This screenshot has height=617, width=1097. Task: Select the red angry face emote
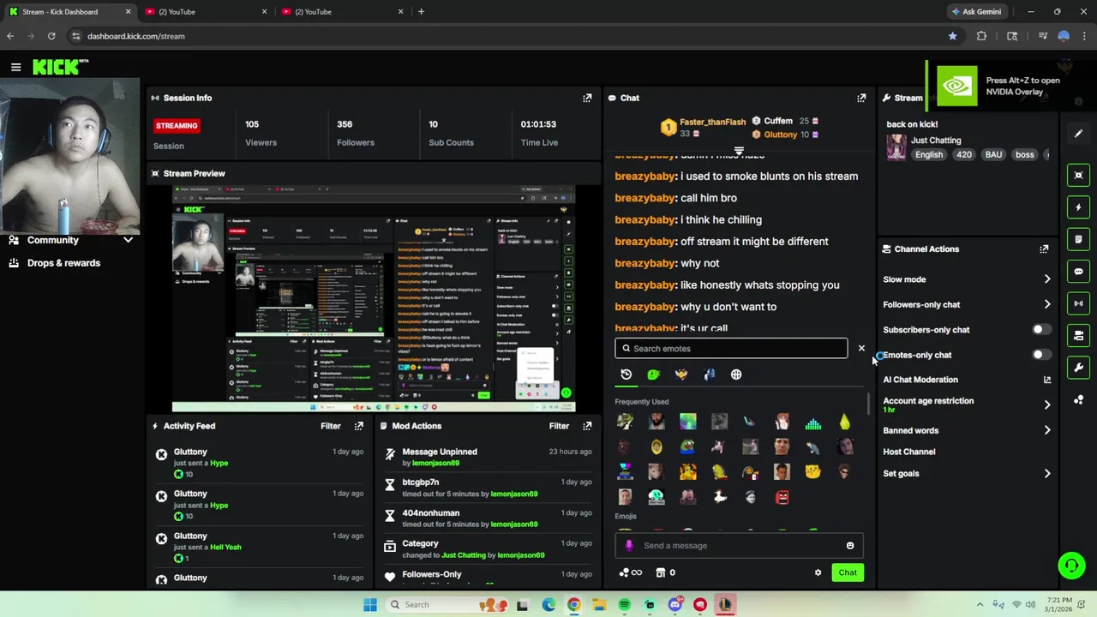782,497
